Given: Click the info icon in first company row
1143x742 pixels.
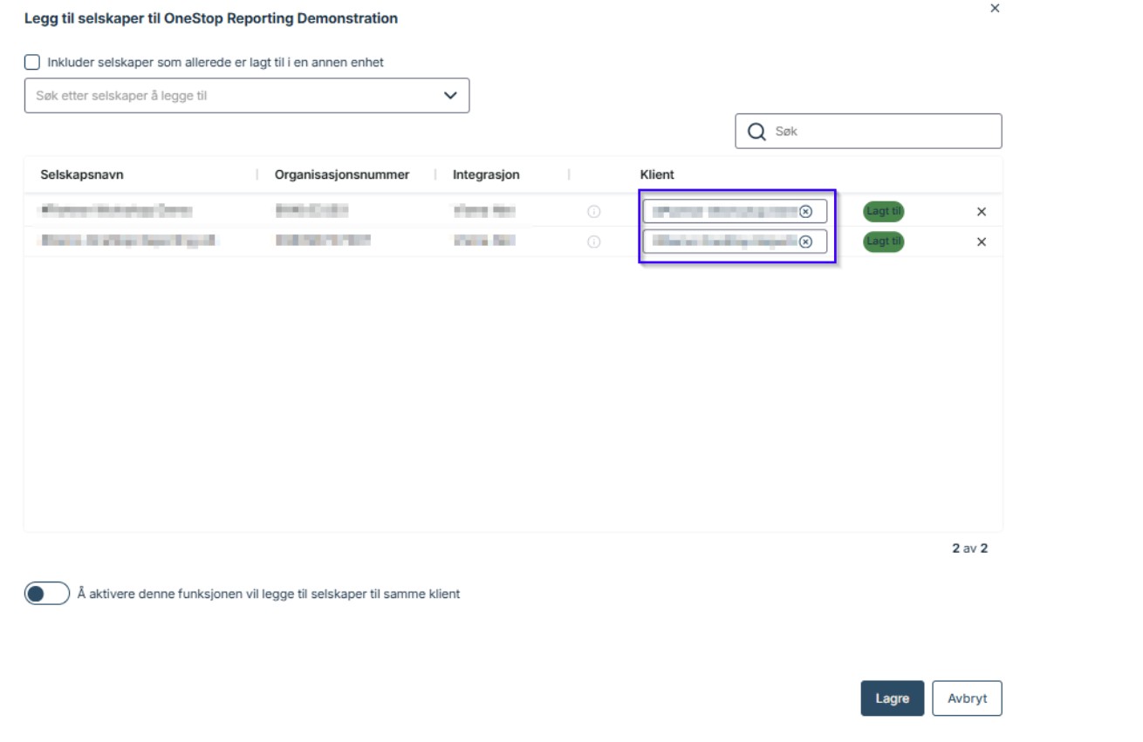Looking at the screenshot, I should 594,212.
